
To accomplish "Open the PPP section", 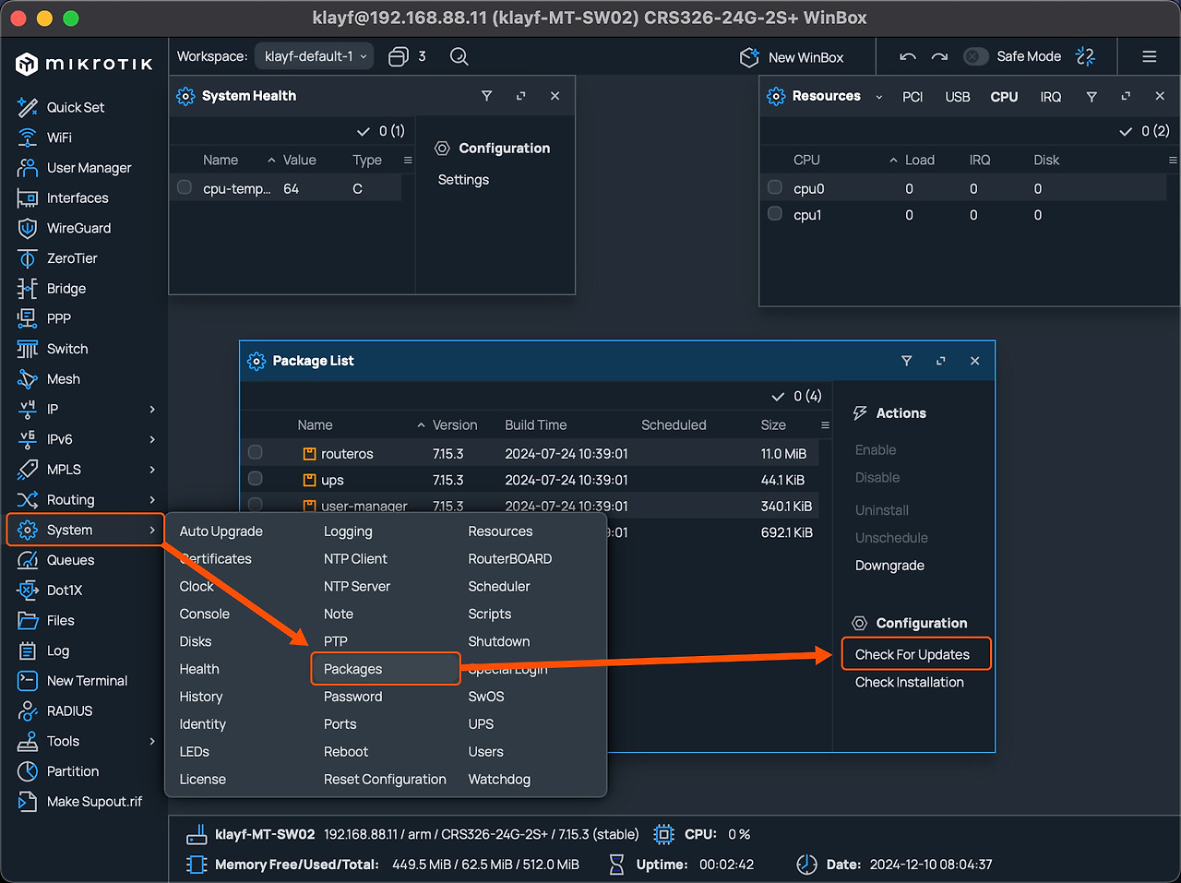I will [58, 318].
